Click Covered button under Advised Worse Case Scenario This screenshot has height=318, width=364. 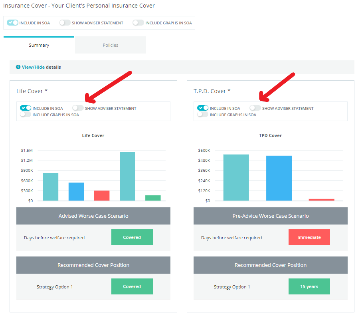[132, 237]
